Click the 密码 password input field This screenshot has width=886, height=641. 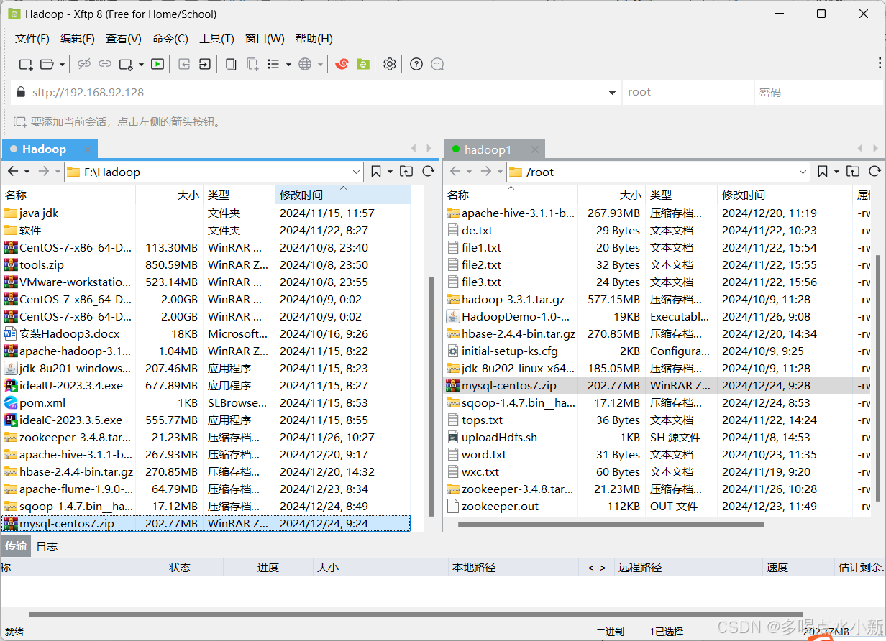(820, 92)
